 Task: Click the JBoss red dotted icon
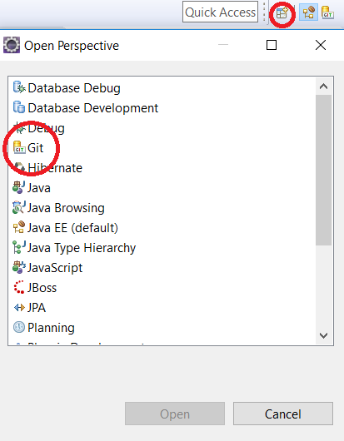tap(19, 287)
